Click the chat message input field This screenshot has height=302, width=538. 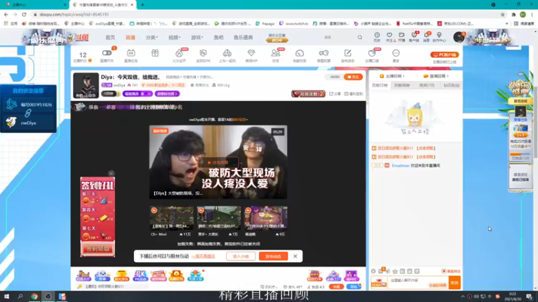click(408, 282)
